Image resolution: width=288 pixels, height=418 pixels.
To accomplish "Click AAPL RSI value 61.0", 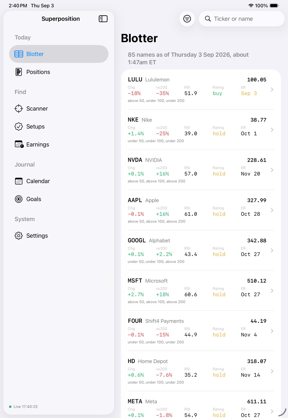I will [191, 214].
